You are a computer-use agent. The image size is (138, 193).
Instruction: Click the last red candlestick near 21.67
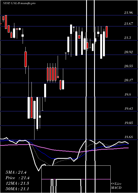tap(107, 32)
